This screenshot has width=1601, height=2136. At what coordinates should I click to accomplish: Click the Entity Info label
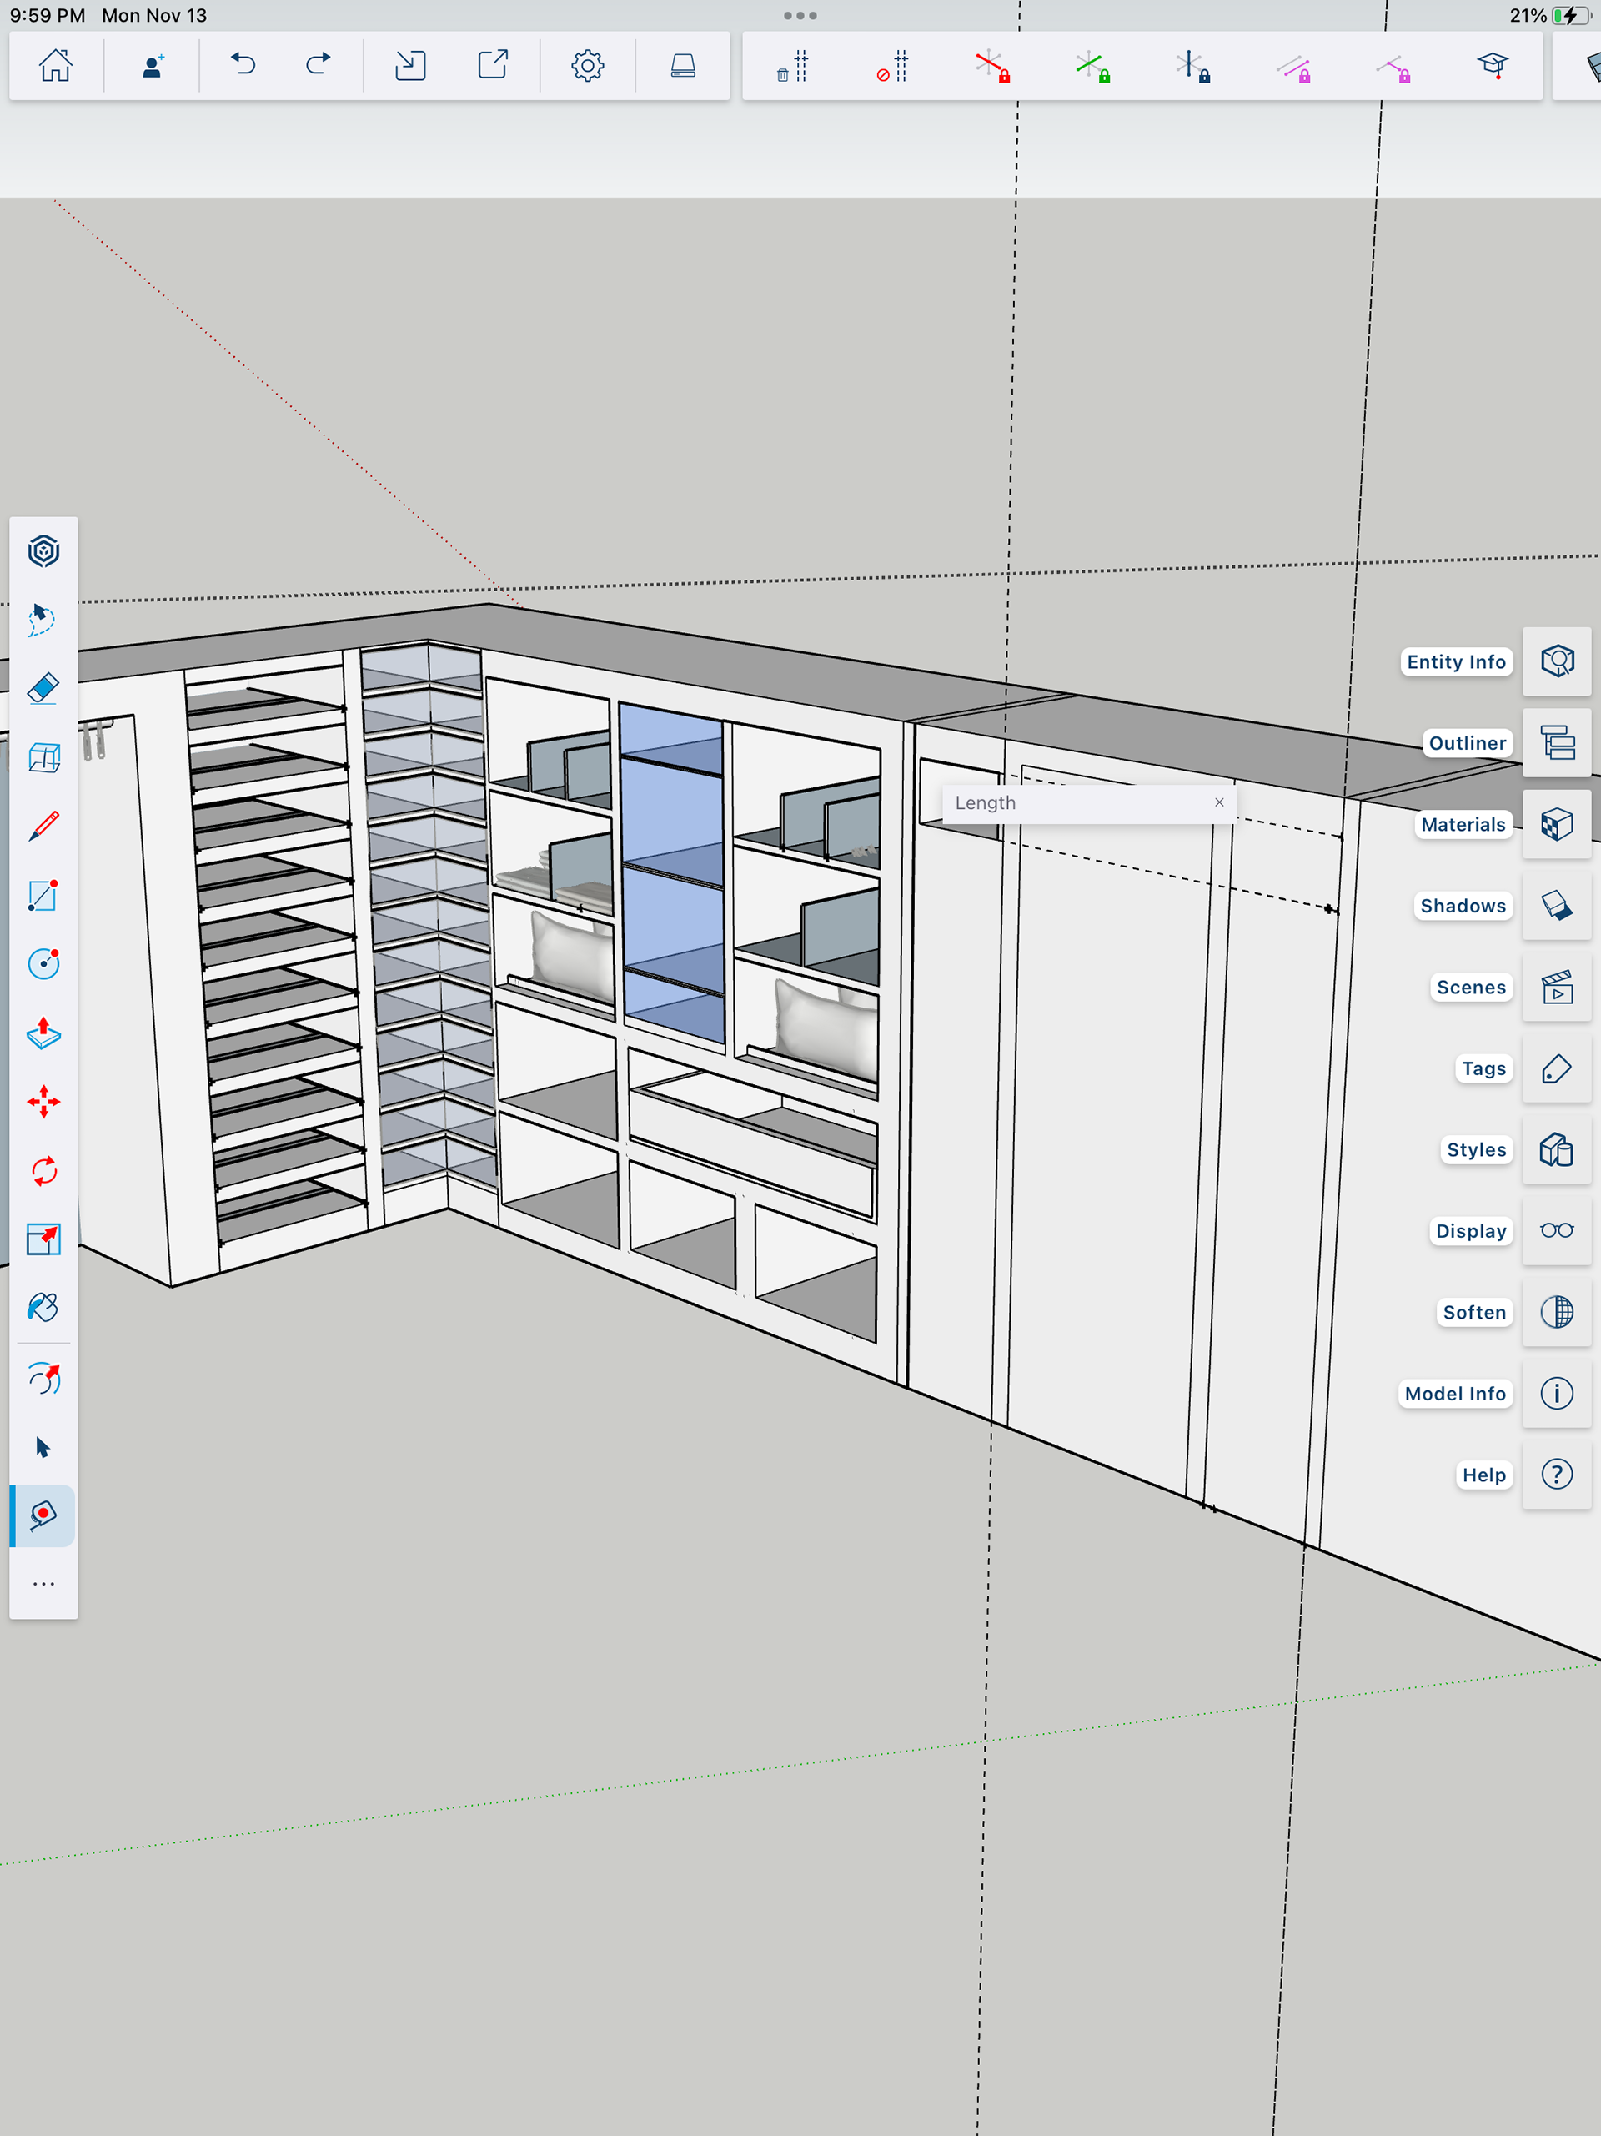tap(1455, 661)
